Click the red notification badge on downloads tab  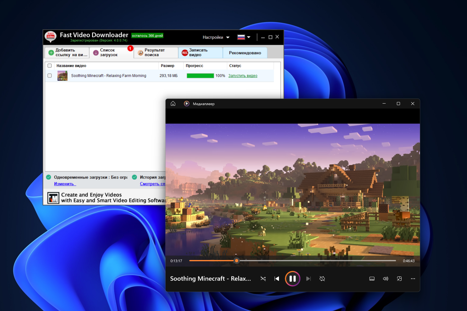coord(130,49)
